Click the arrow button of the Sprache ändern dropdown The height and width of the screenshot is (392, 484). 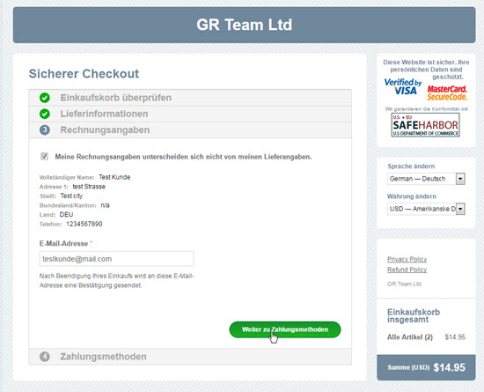[460, 179]
